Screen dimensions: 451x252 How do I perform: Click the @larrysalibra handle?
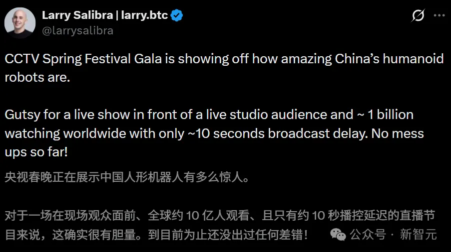[x=77, y=31]
